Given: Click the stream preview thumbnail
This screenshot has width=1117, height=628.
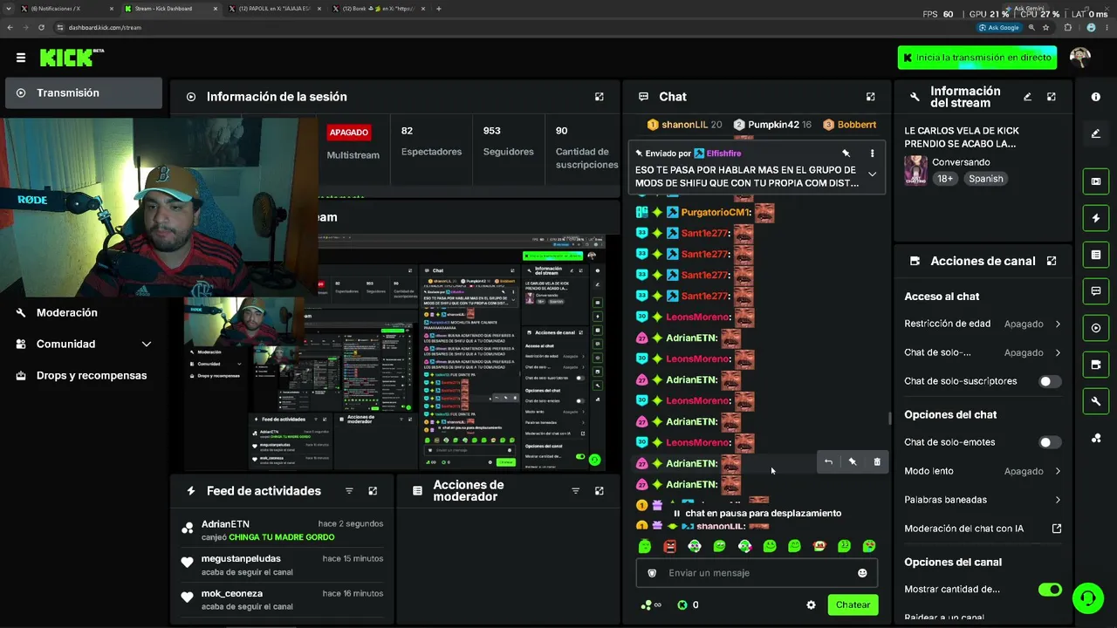Looking at the screenshot, I should tap(394, 353).
